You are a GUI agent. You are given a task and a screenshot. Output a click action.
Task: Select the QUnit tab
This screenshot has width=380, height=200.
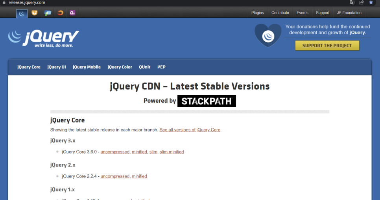pos(145,67)
